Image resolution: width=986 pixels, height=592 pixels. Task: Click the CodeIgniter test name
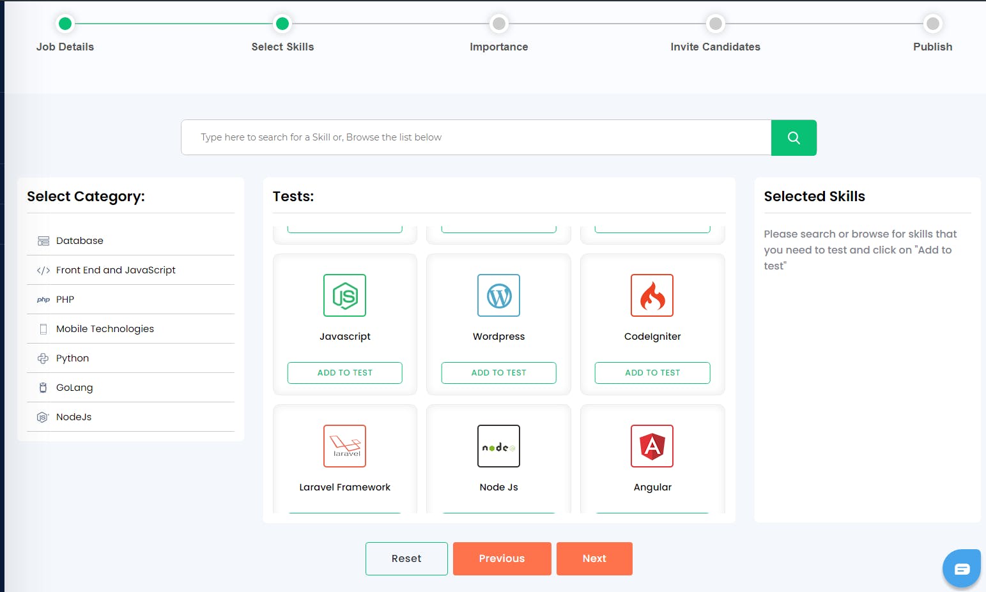click(x=652, y=337)
